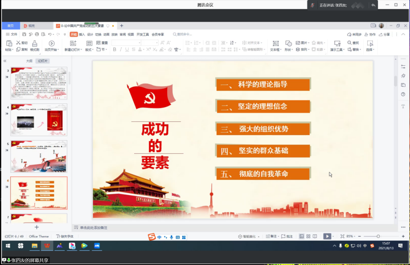Click the Insert Picture (图片) icon
The width and height of the screenshot is (410, 265).
301,43
